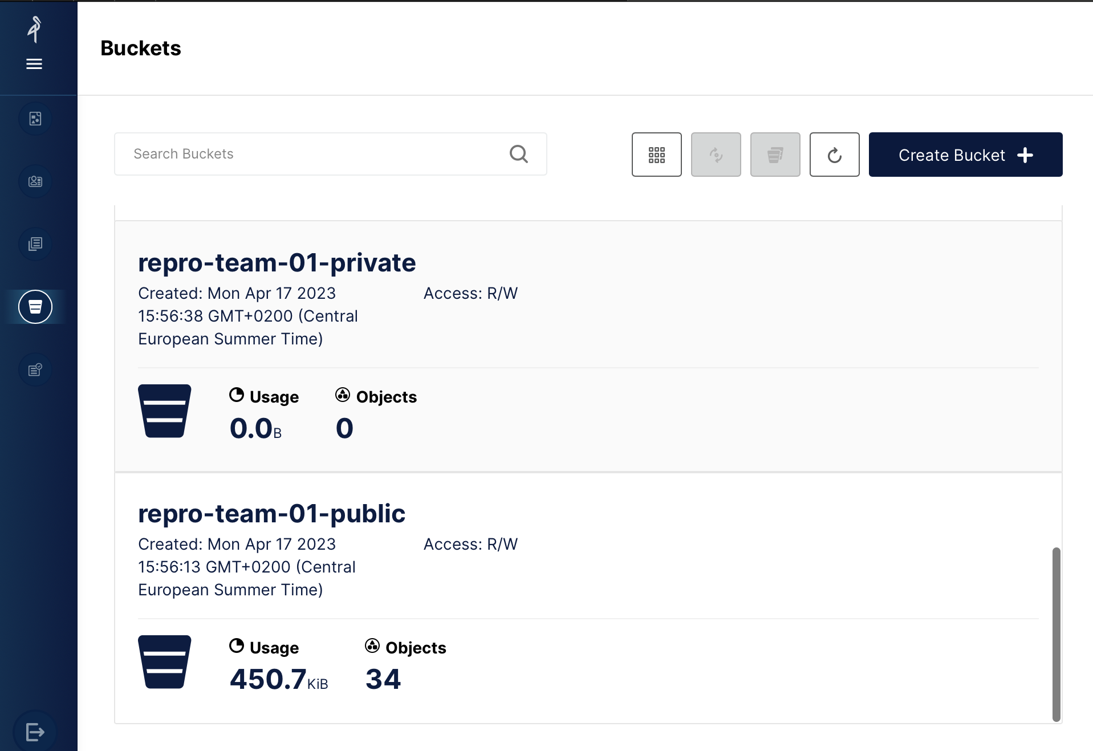1093x751 pixels.
Task: Click the Logout icon at the sidebar bottom
Action: click(35, 732)
